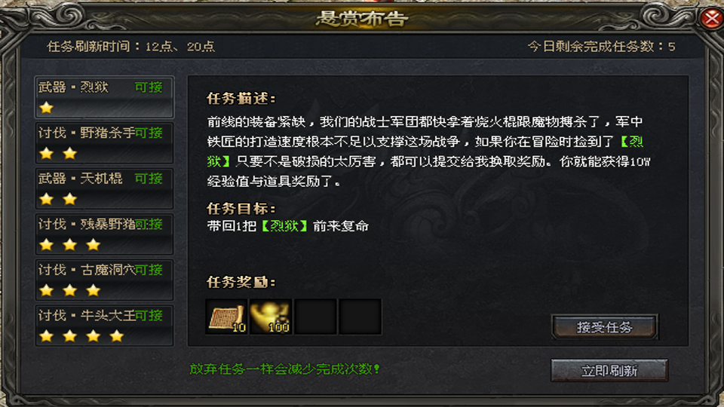Click the 可接 status on 天机棍 quest
Screen dimensions: 724x407
[149, 179]
